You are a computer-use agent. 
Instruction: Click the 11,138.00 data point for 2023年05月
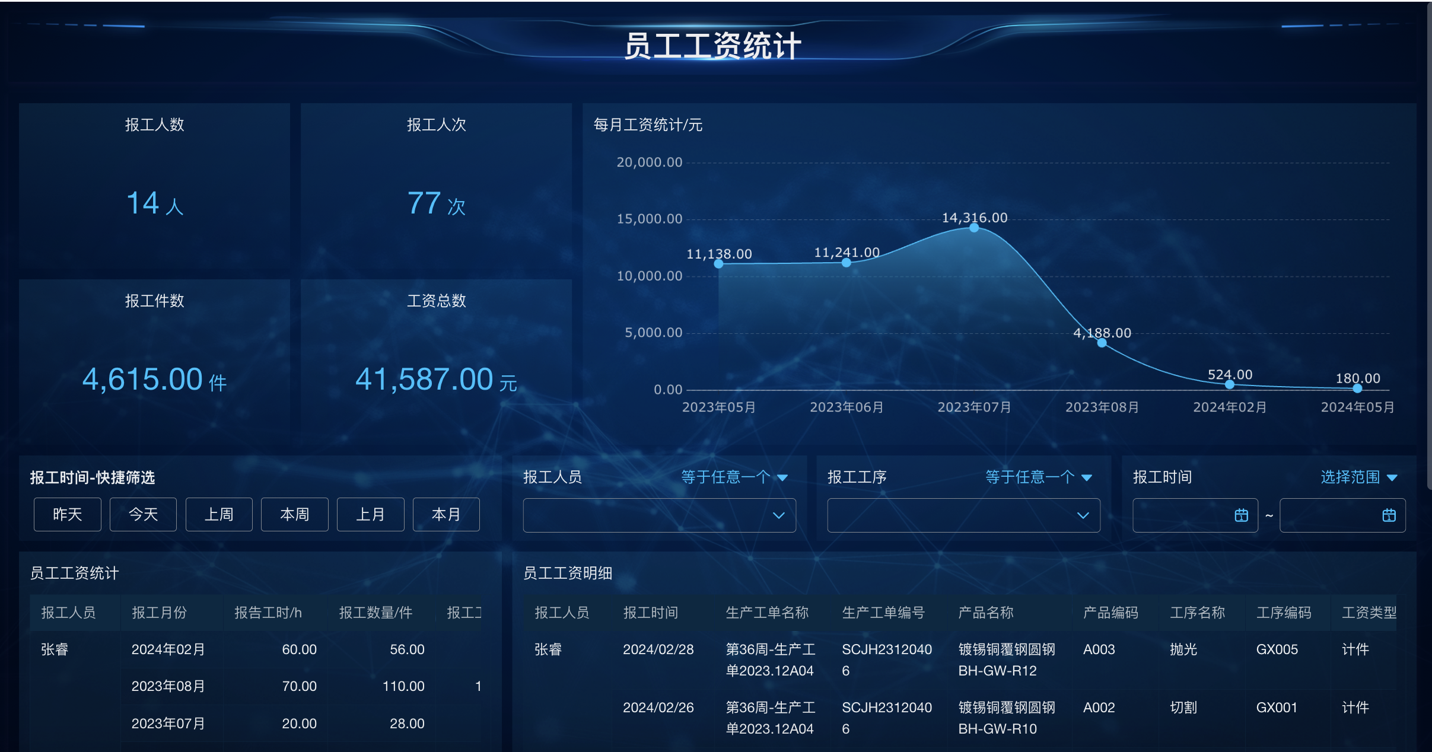click(x=718, y=264)
